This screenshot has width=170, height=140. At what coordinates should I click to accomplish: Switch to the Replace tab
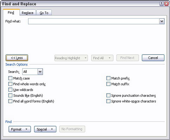pos(27,13)
